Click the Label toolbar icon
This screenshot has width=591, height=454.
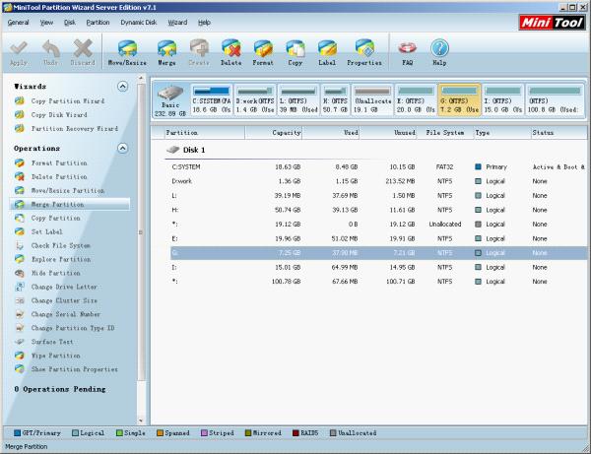point(327,48)
